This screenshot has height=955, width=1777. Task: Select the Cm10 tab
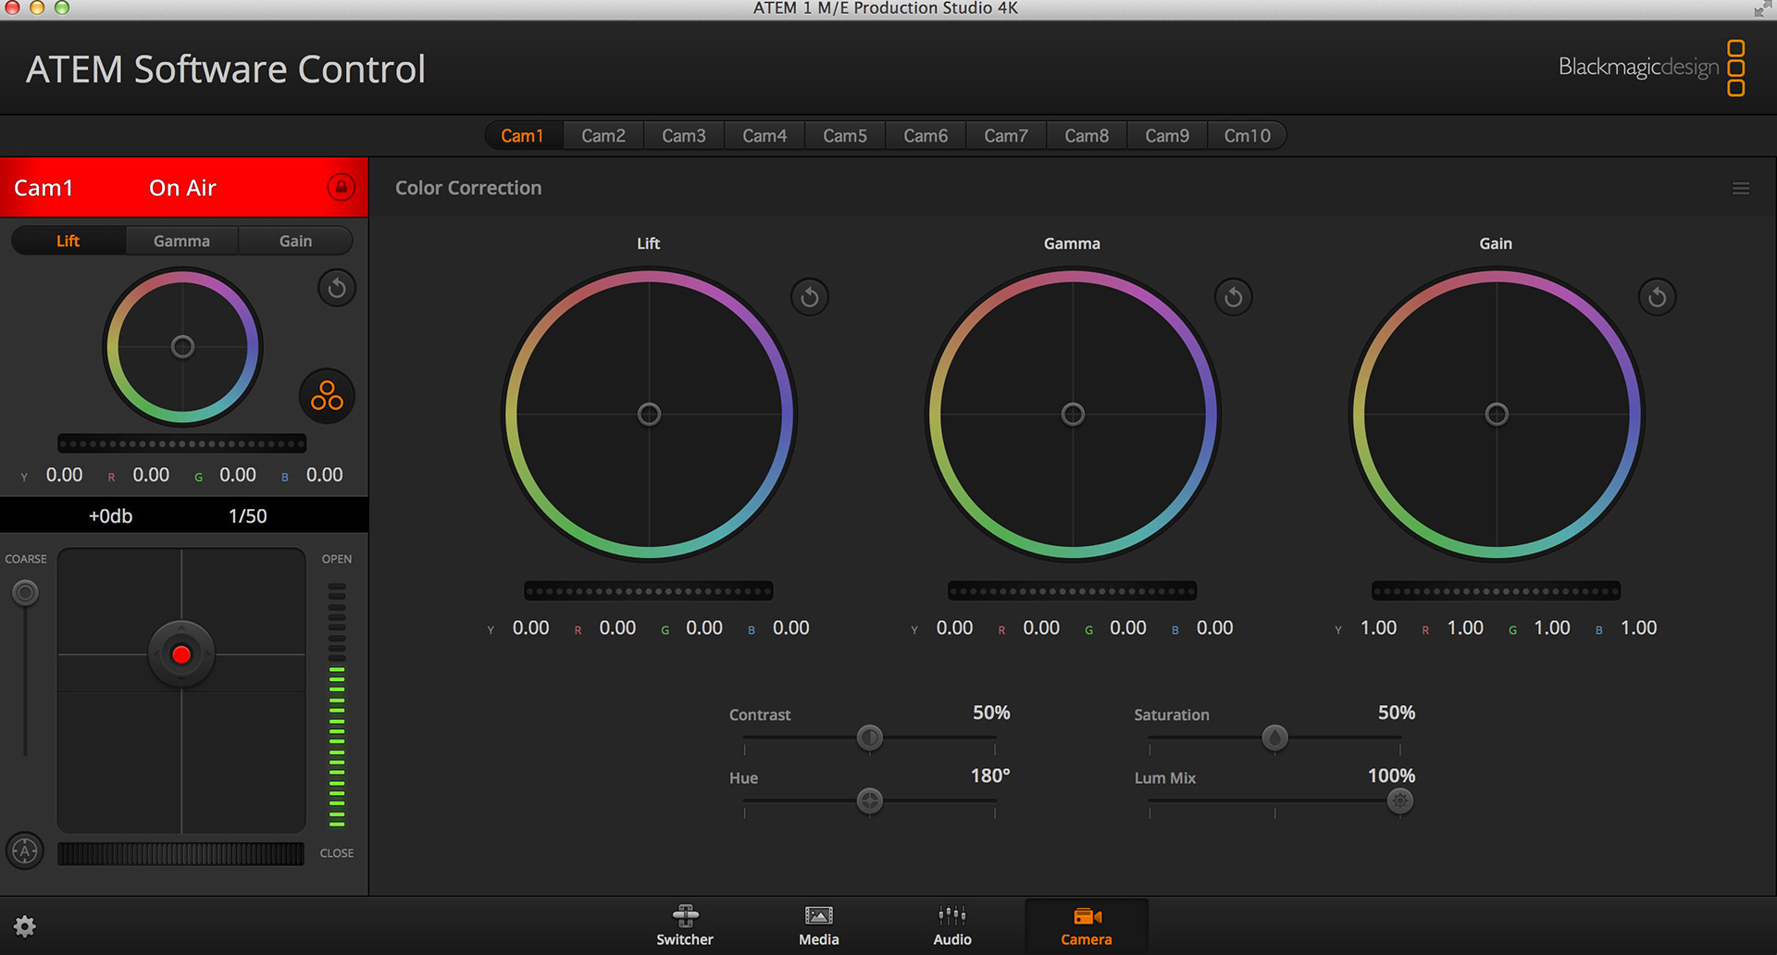[1247, 135]
